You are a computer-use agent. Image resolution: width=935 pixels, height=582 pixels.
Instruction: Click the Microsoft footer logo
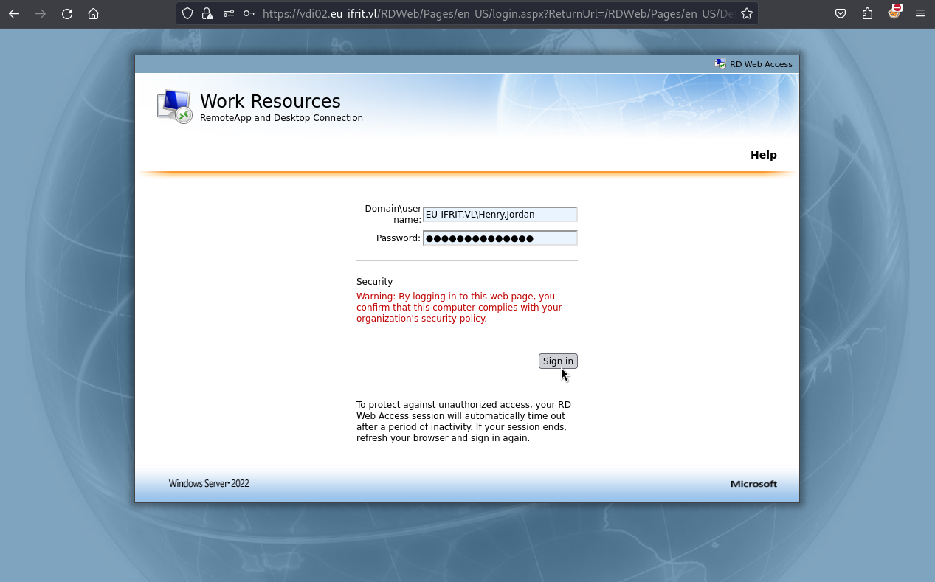coord(753,484)
